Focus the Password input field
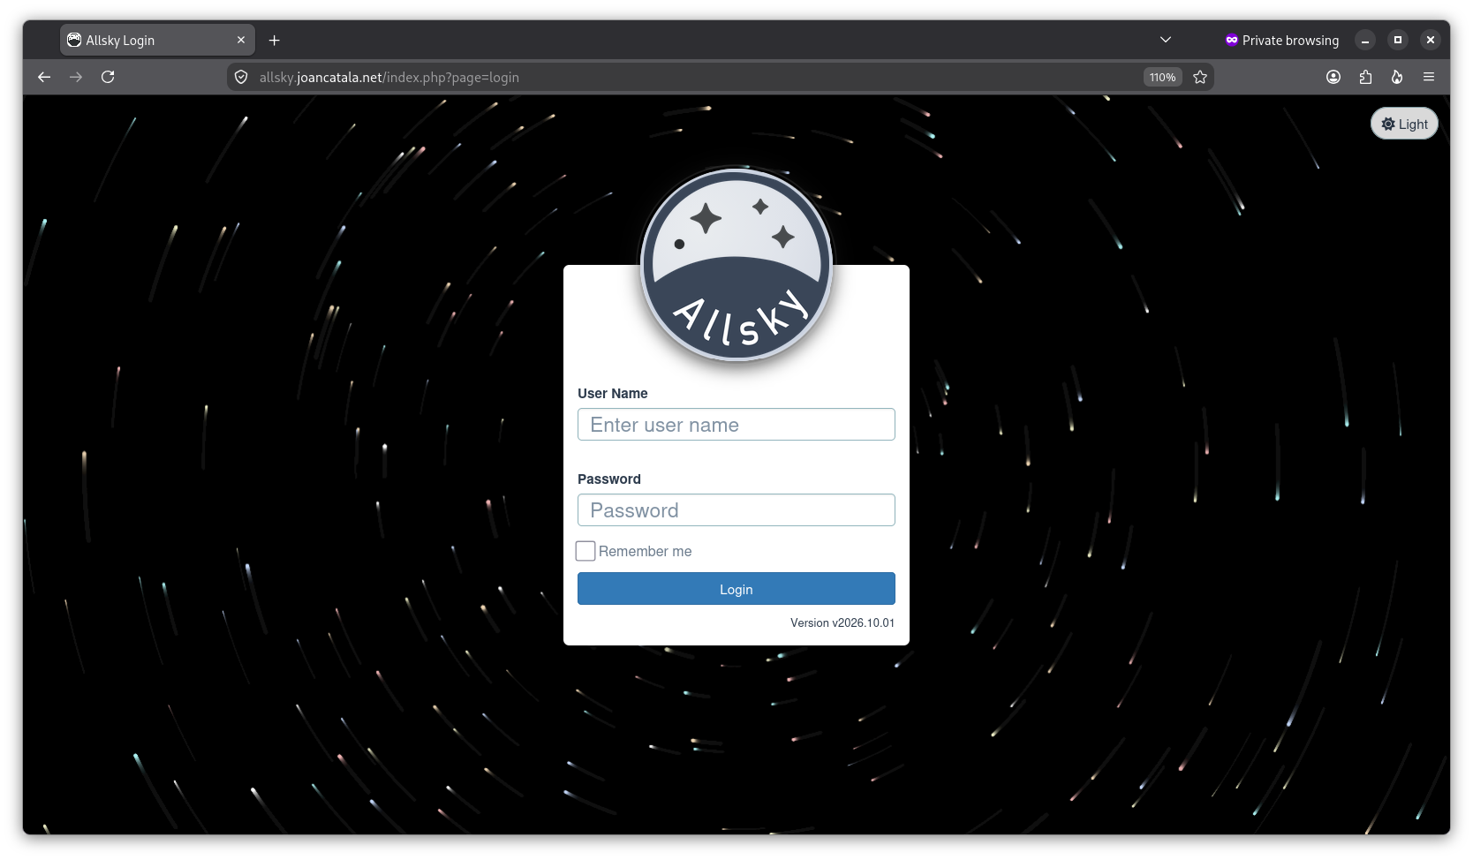Image resolution: width=1473 pixels, height=860 pixels. (x=736, y=510)
